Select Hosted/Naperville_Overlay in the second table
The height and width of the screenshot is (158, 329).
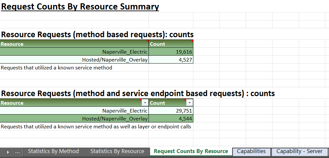pyautogui.click(x=74, y=118)
